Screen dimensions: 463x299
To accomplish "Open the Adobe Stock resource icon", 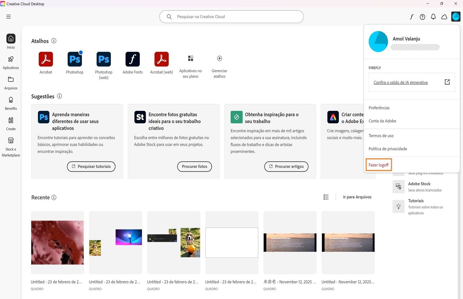I will [x=398, y=187].
